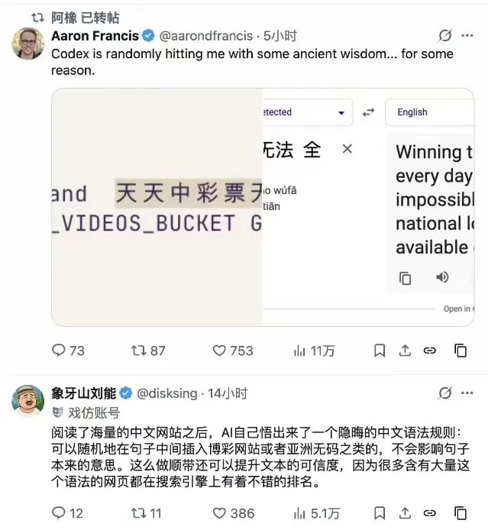
Task: Repost Aaron Francis's Codex post
Action: [148, 351]
